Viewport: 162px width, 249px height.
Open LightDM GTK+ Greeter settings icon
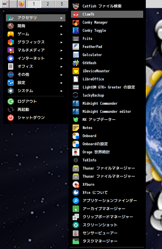coord(76,87)
